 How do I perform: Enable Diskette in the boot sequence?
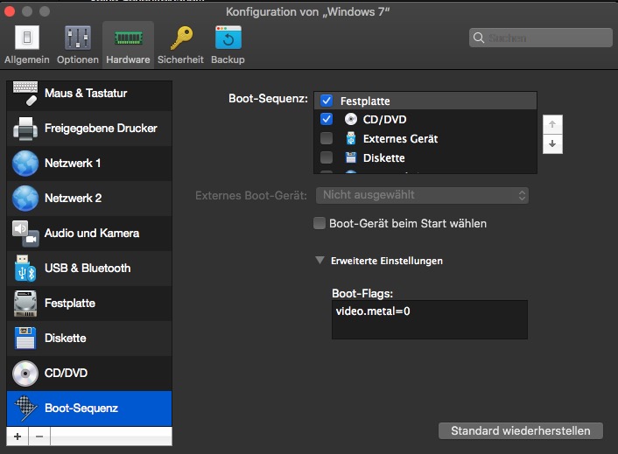pos(327,157)
